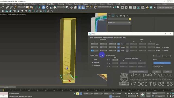Open the Rendering menu
Image resolution: width=174 pixels, height=98 pixels.
[x=61, y=4]
